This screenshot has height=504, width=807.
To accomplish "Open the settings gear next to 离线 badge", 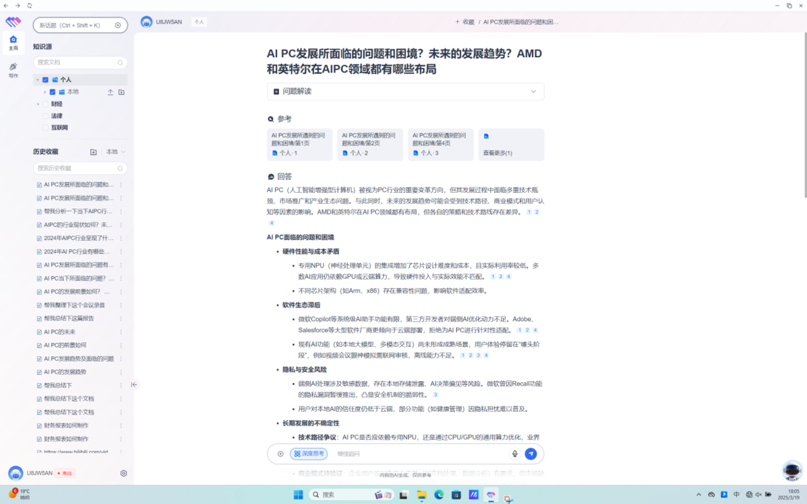I will click(124, 473).
